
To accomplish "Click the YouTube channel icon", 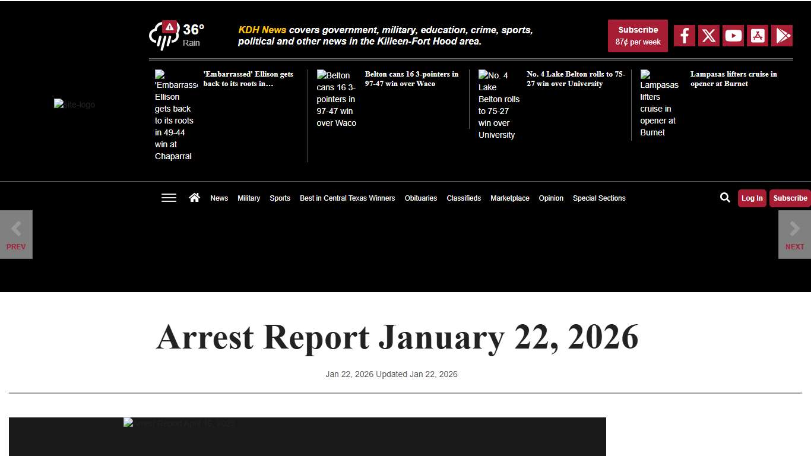I will click(733, 35).
